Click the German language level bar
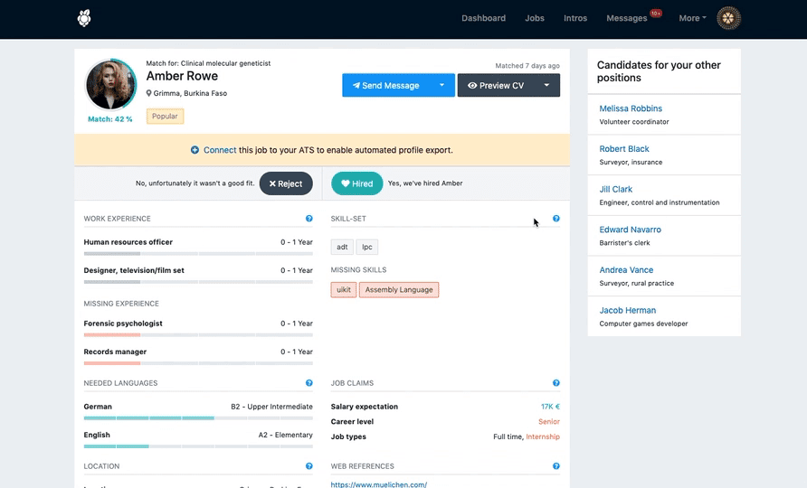807x488 pixels. 198,418
